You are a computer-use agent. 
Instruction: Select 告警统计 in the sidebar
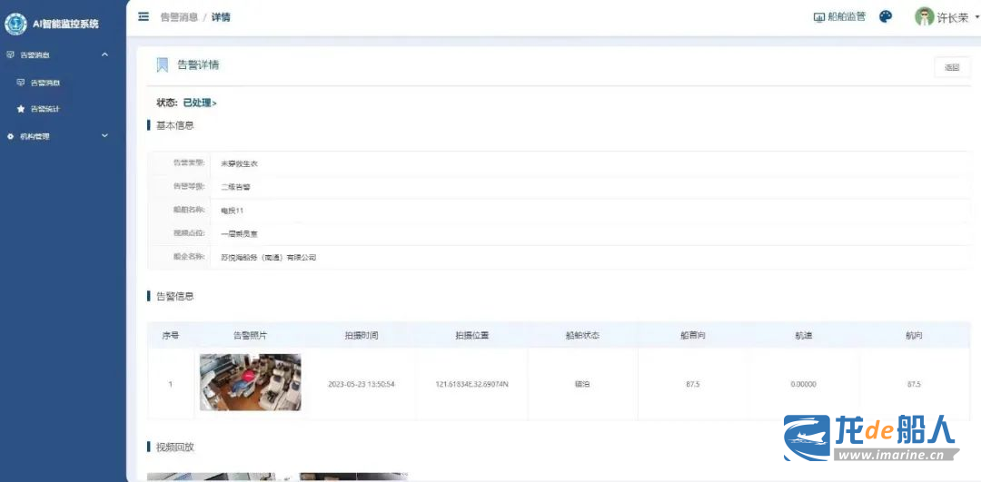(45, 109)
